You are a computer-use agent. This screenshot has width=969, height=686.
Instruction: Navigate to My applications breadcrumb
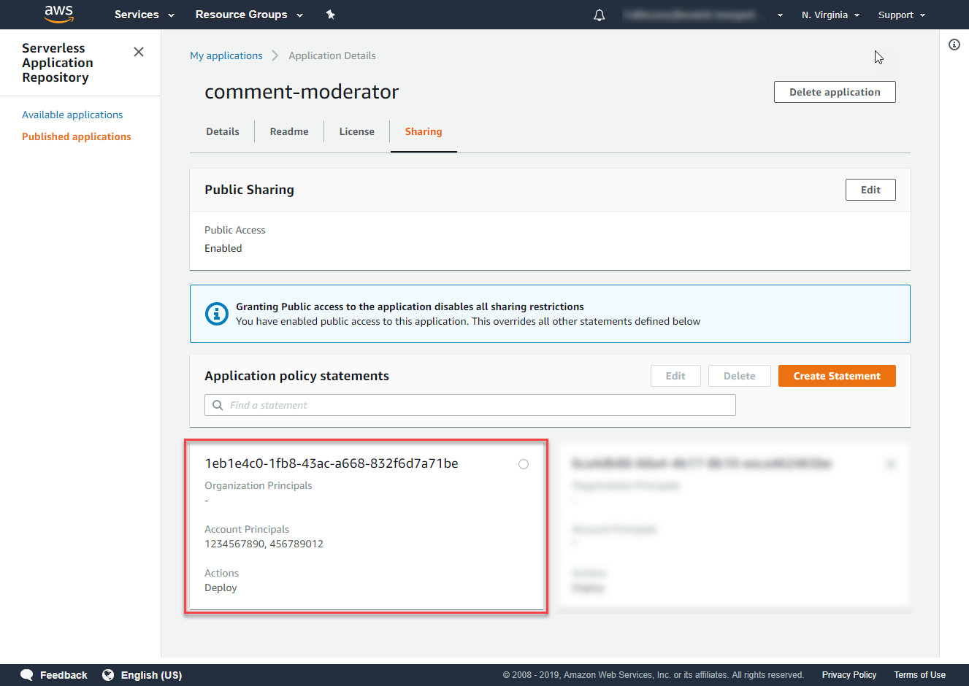click(226, 55)
